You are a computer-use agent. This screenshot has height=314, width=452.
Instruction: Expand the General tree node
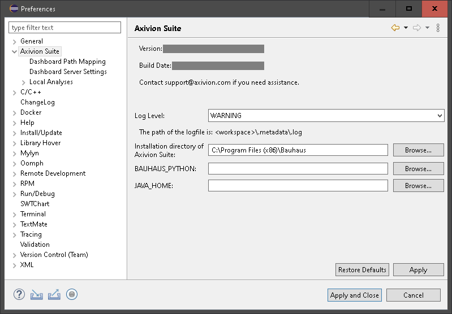14,42
